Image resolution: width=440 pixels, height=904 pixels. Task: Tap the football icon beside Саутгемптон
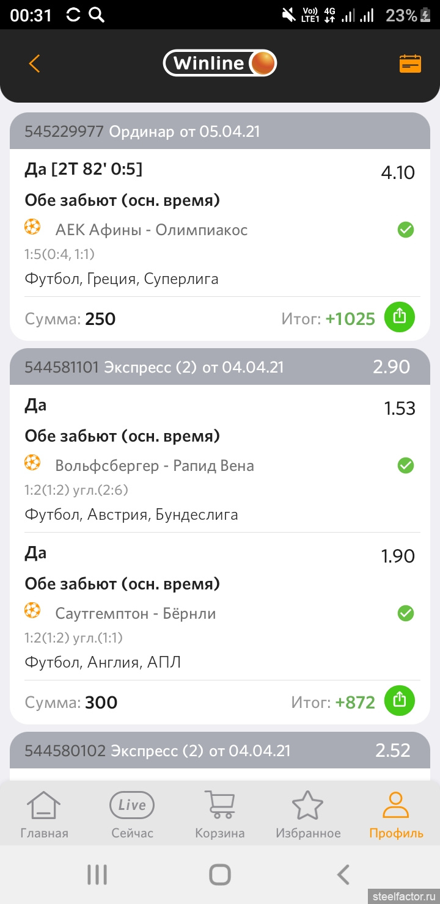pyautogui.click(x=32, y=611)
